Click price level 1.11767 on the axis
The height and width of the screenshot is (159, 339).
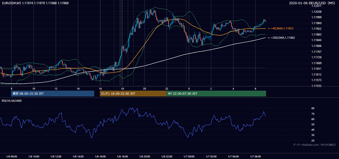click(x=316, y=52)
